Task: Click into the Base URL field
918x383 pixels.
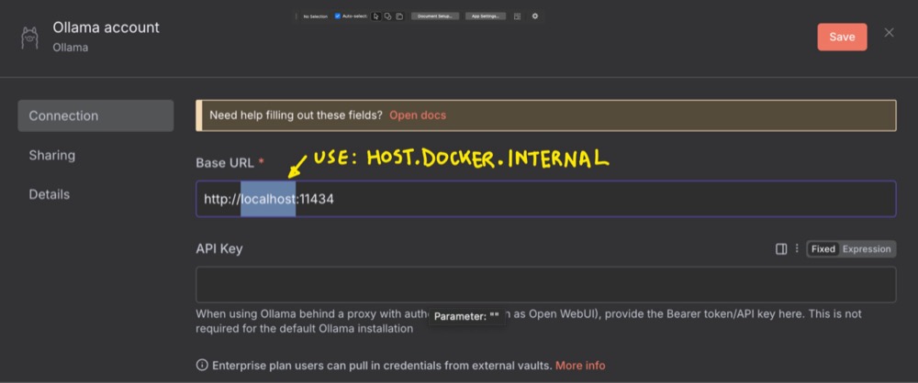Action: (545, 199)
